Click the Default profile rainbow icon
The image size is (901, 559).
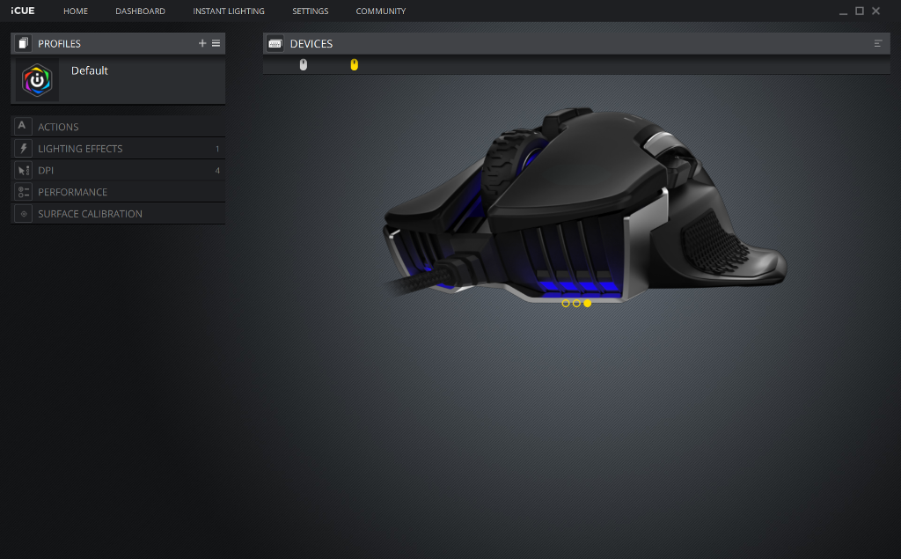[37, 80]
